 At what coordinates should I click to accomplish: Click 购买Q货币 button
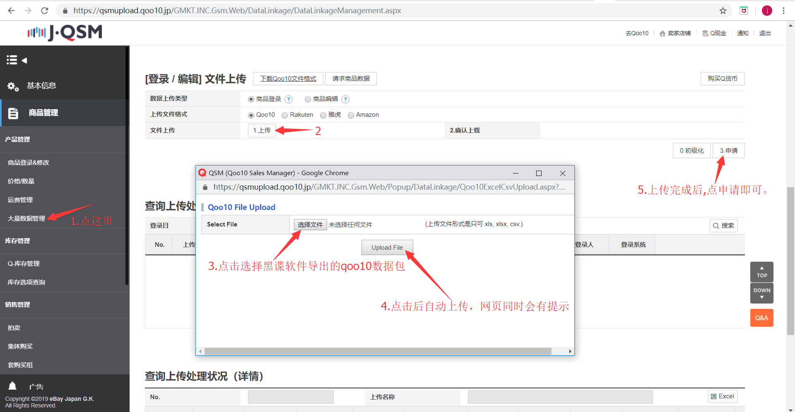[x=723, y=79]
